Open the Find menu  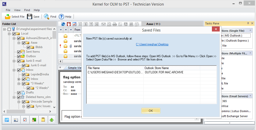(x=27, y=10)
